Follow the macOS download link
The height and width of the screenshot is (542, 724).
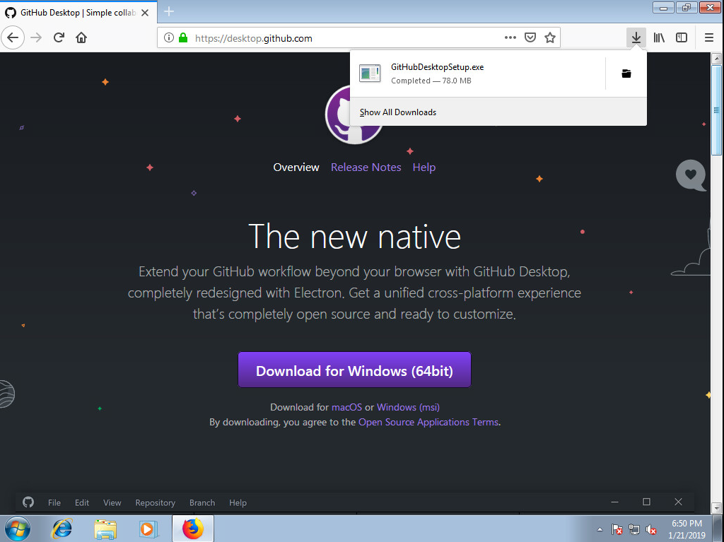point(346,407)
